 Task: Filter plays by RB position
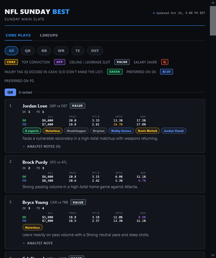[x=44, y=51]
